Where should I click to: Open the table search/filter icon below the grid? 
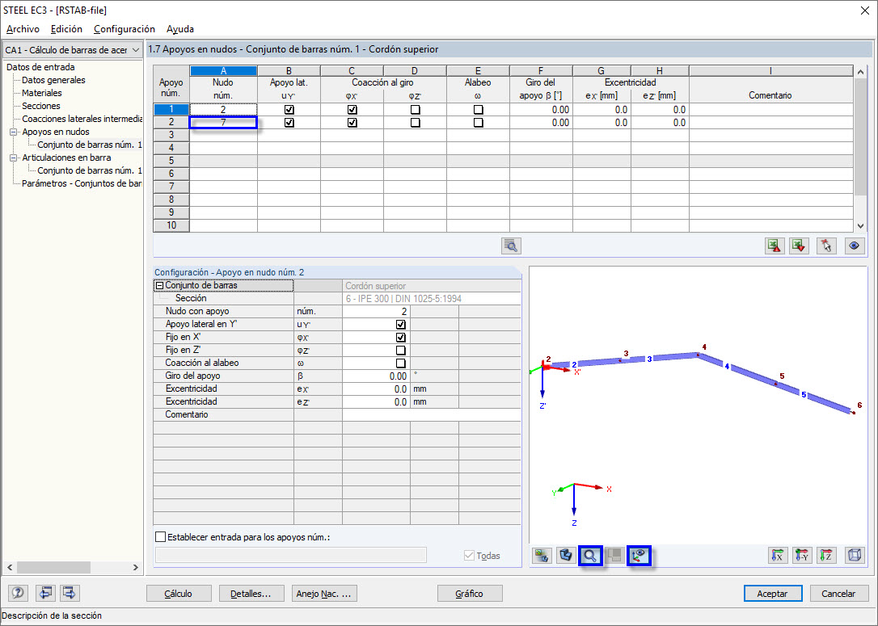pos(511,246)
